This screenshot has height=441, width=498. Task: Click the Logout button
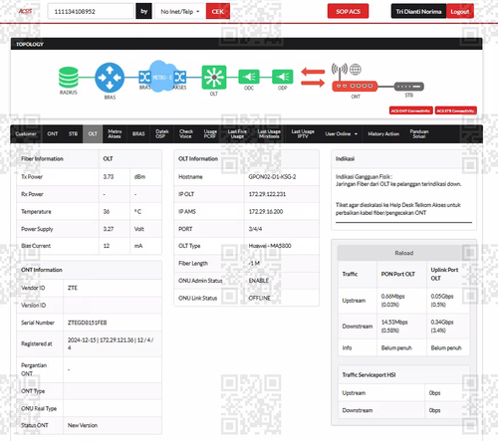tap(460, 12)
